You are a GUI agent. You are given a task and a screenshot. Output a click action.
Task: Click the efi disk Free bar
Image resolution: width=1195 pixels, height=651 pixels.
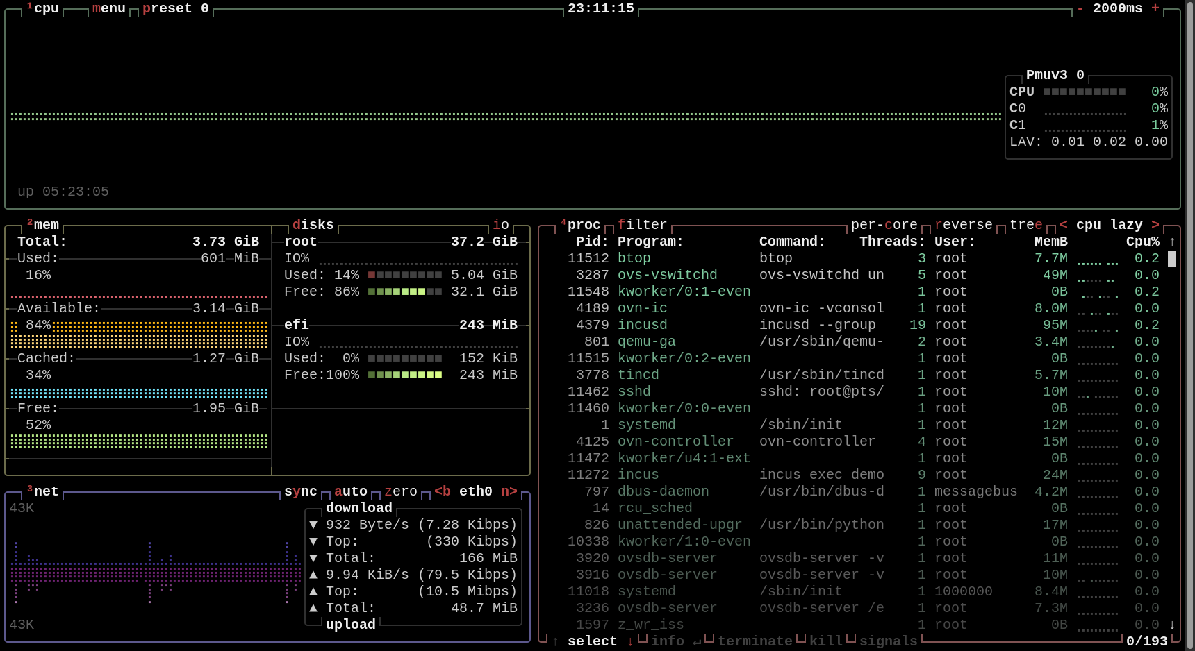pyautogui.click(x=405, y=375)
